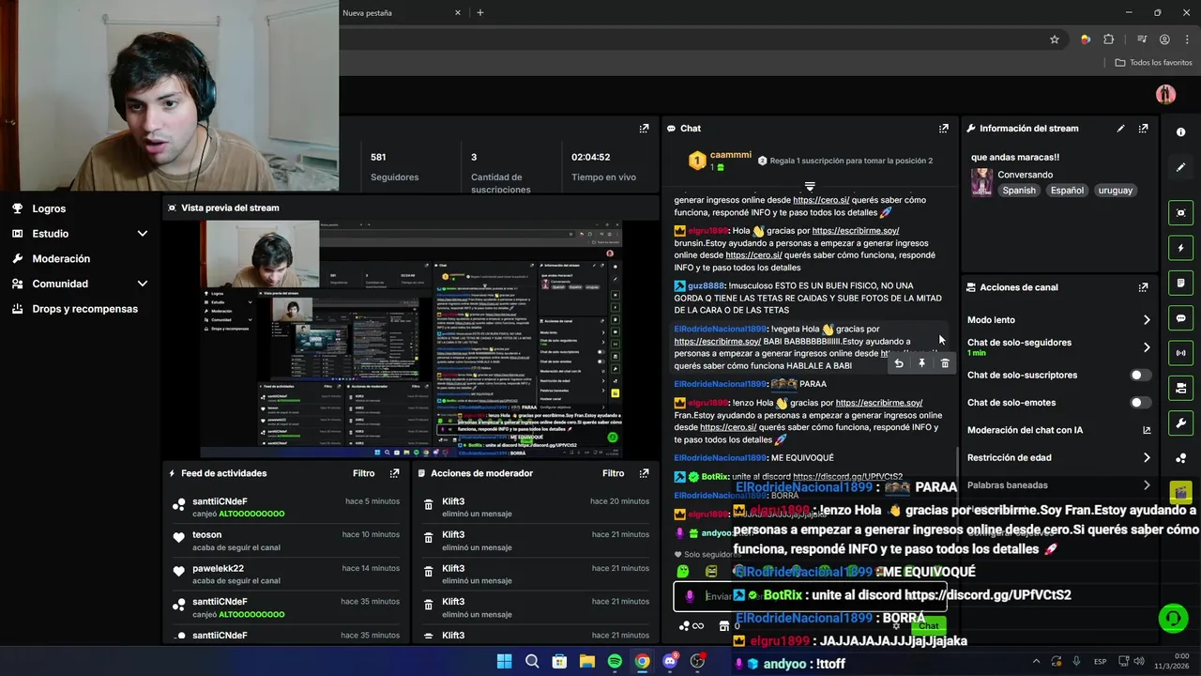Click the Español stream tag
Screen dimensions: 1201x676
point(1067,191)
